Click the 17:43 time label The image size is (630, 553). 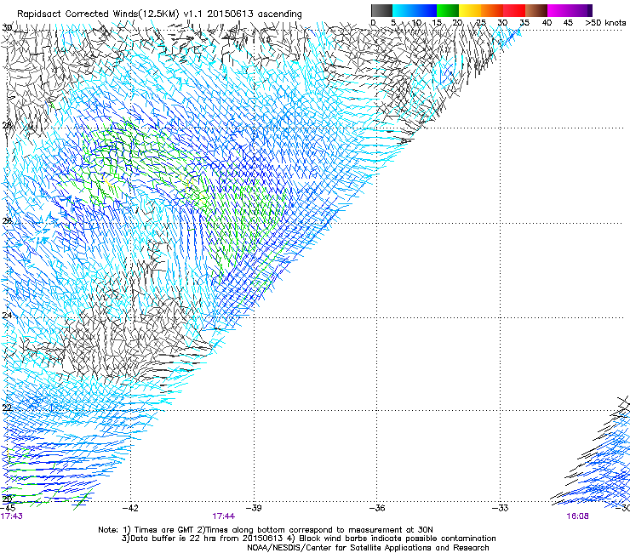pyautogui.click(x=12, y=516)
